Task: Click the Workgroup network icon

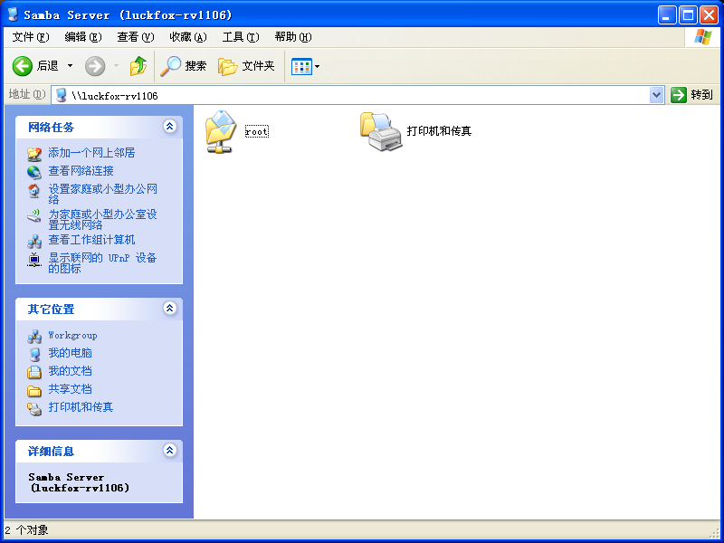Action: [x=34, y=337]
